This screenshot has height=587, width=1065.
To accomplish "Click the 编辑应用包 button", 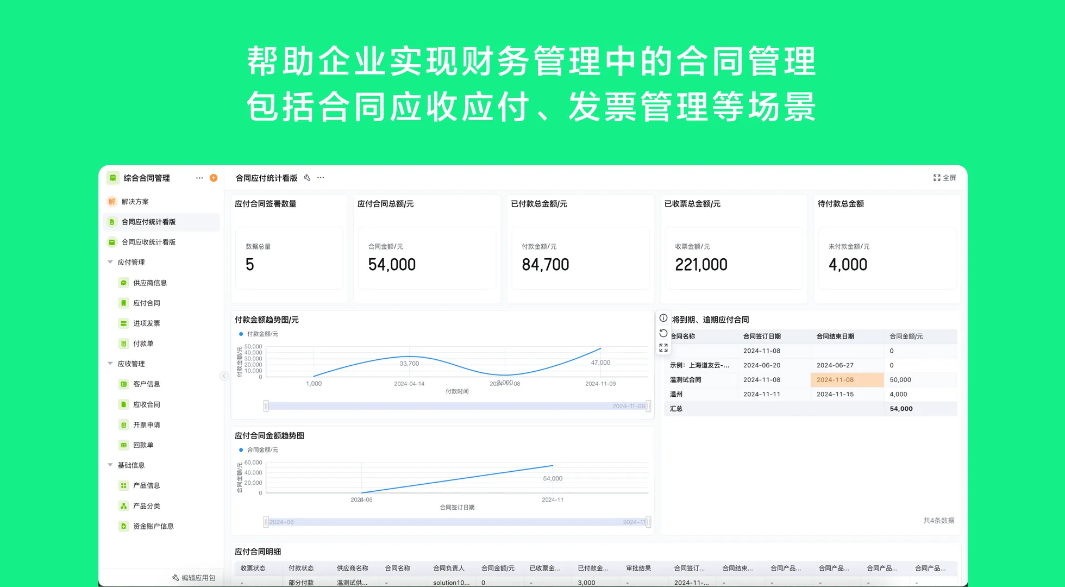I will click(x=193, y=578).
